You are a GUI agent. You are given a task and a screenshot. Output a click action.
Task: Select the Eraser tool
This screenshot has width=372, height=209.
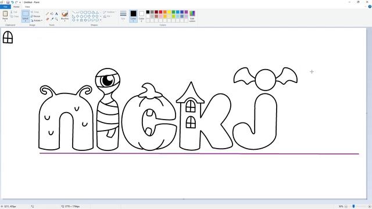(x=47, y=19)
